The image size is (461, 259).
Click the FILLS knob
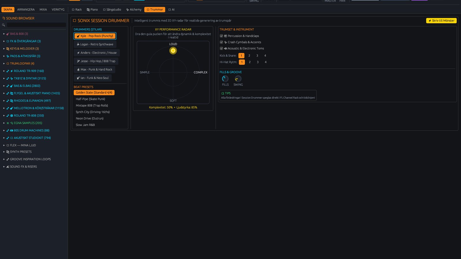coord(225,79)
